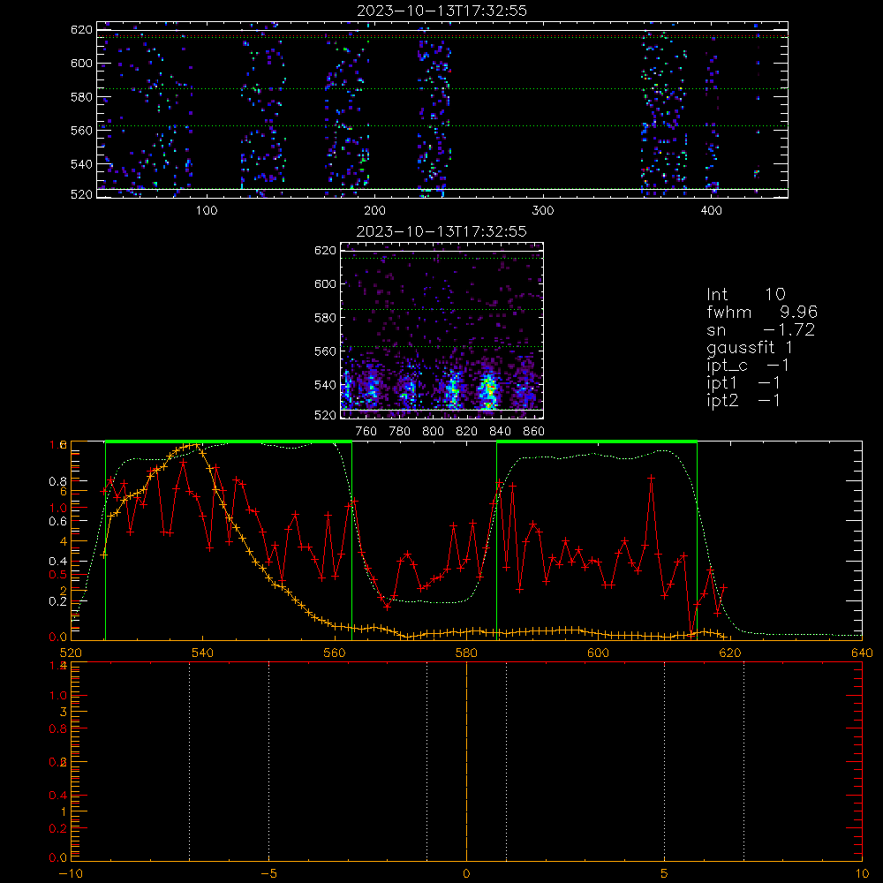Click y-axis label 600 on middle image
The image size is (883, 883).
click(x=325, y=283)
